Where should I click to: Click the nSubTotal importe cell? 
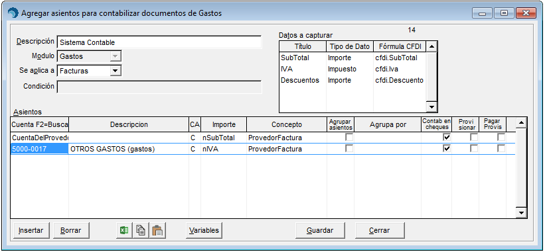224,138
